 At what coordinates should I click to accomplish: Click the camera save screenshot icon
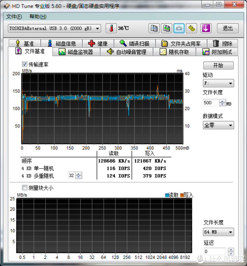coord(179,28)
